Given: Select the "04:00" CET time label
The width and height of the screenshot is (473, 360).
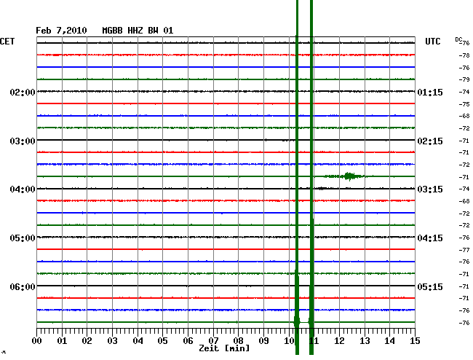Looking at the screenshot, I should click(x=23, y=189).
